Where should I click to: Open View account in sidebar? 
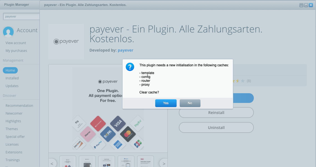coord(16,43)
